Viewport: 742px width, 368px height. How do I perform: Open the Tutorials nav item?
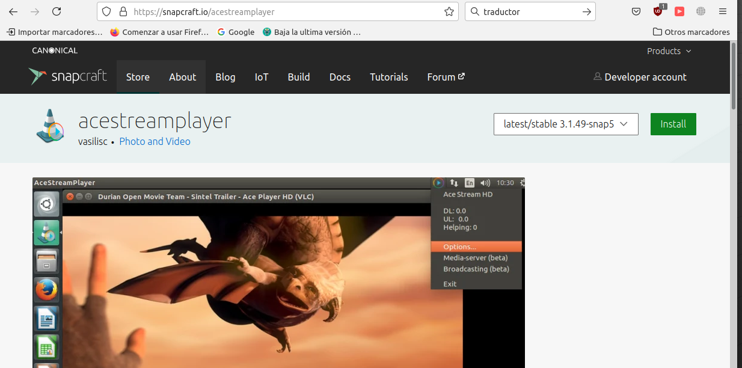point(389,77)
